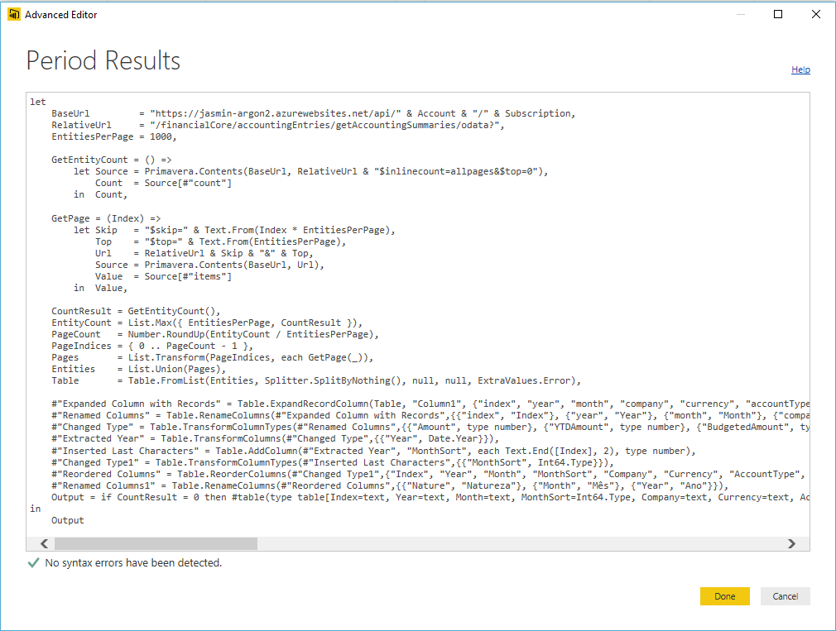Minimize the Advanced Editor window
Viewport: 836px width, 631px height.
point(741,14)
